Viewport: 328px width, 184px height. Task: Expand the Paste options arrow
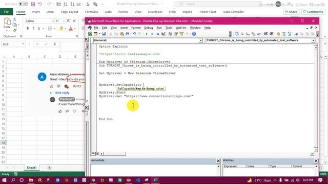7,31
